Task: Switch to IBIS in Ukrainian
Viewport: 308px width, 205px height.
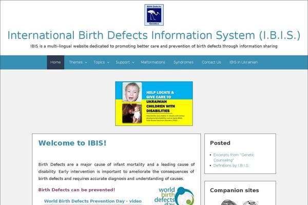Action: pyautogui.click(x=243, y=62)
